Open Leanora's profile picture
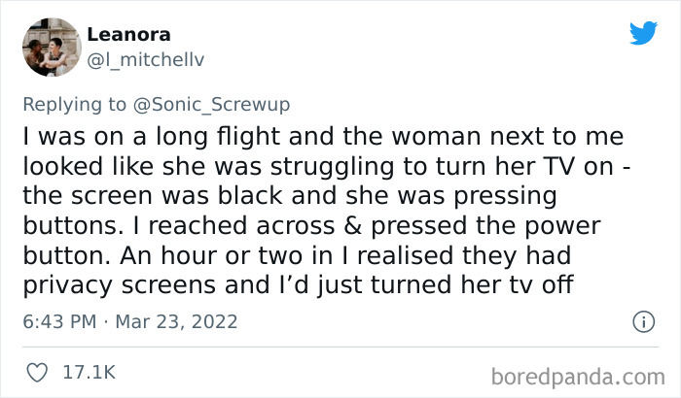The image size is (681, 398). (x=50, y=47)
